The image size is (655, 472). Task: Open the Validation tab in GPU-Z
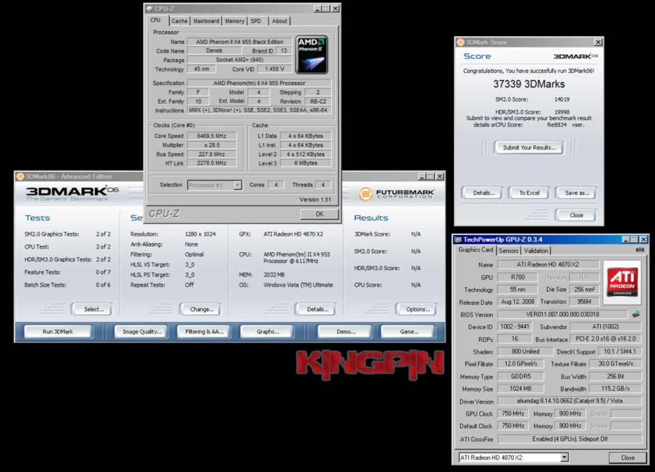(x=536, y=251)
